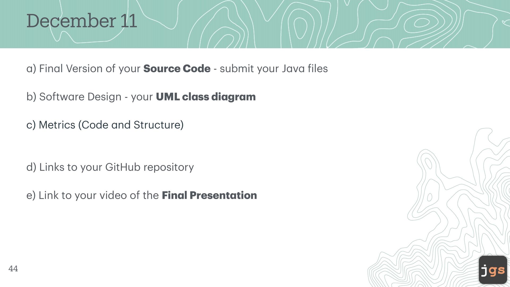Click the "d)" list marker
This screenshot has height=287, width=510.
click(x=31, y=167)
